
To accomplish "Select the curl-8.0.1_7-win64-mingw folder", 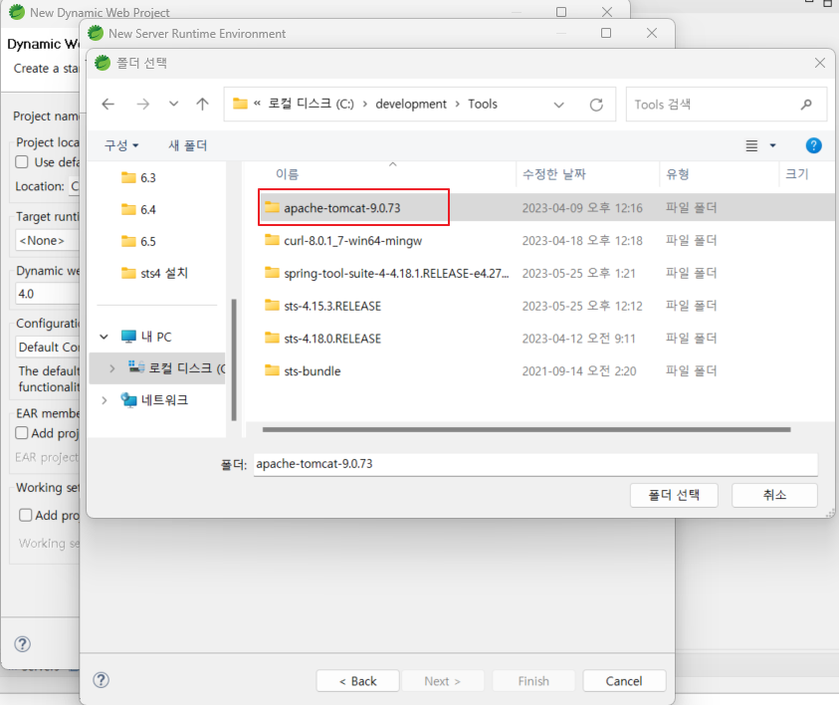I will [x=352, y=240].
